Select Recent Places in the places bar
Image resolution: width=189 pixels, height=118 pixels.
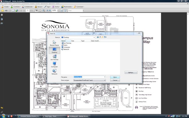tap(54, 43)
